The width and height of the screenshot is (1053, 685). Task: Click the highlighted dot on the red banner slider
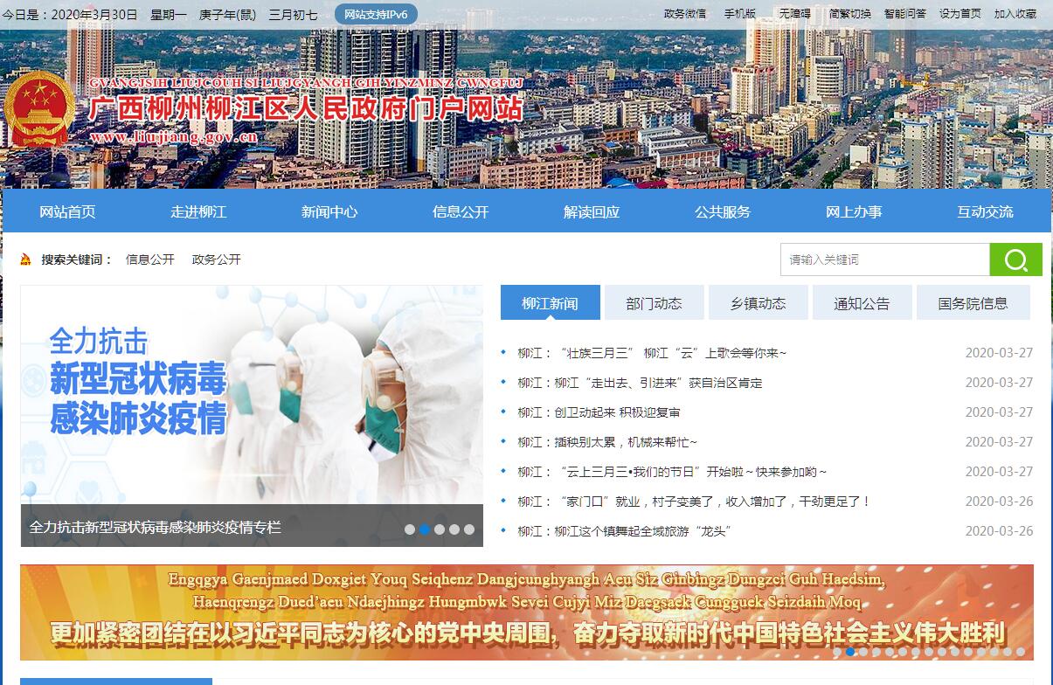[851, 652]
